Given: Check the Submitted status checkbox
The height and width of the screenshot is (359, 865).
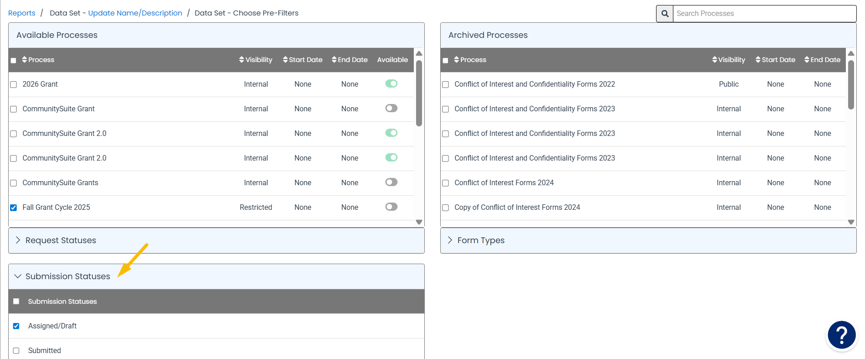Looking at the screenshot, I should point(16,351).
